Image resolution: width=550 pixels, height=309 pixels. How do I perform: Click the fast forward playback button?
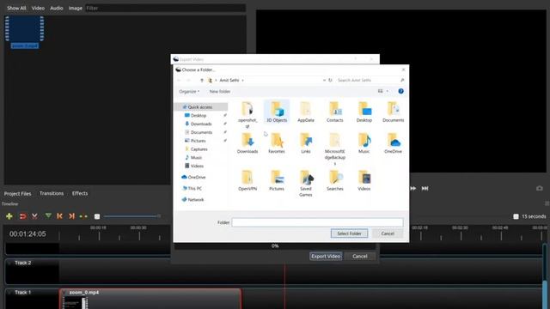(413, 189)
